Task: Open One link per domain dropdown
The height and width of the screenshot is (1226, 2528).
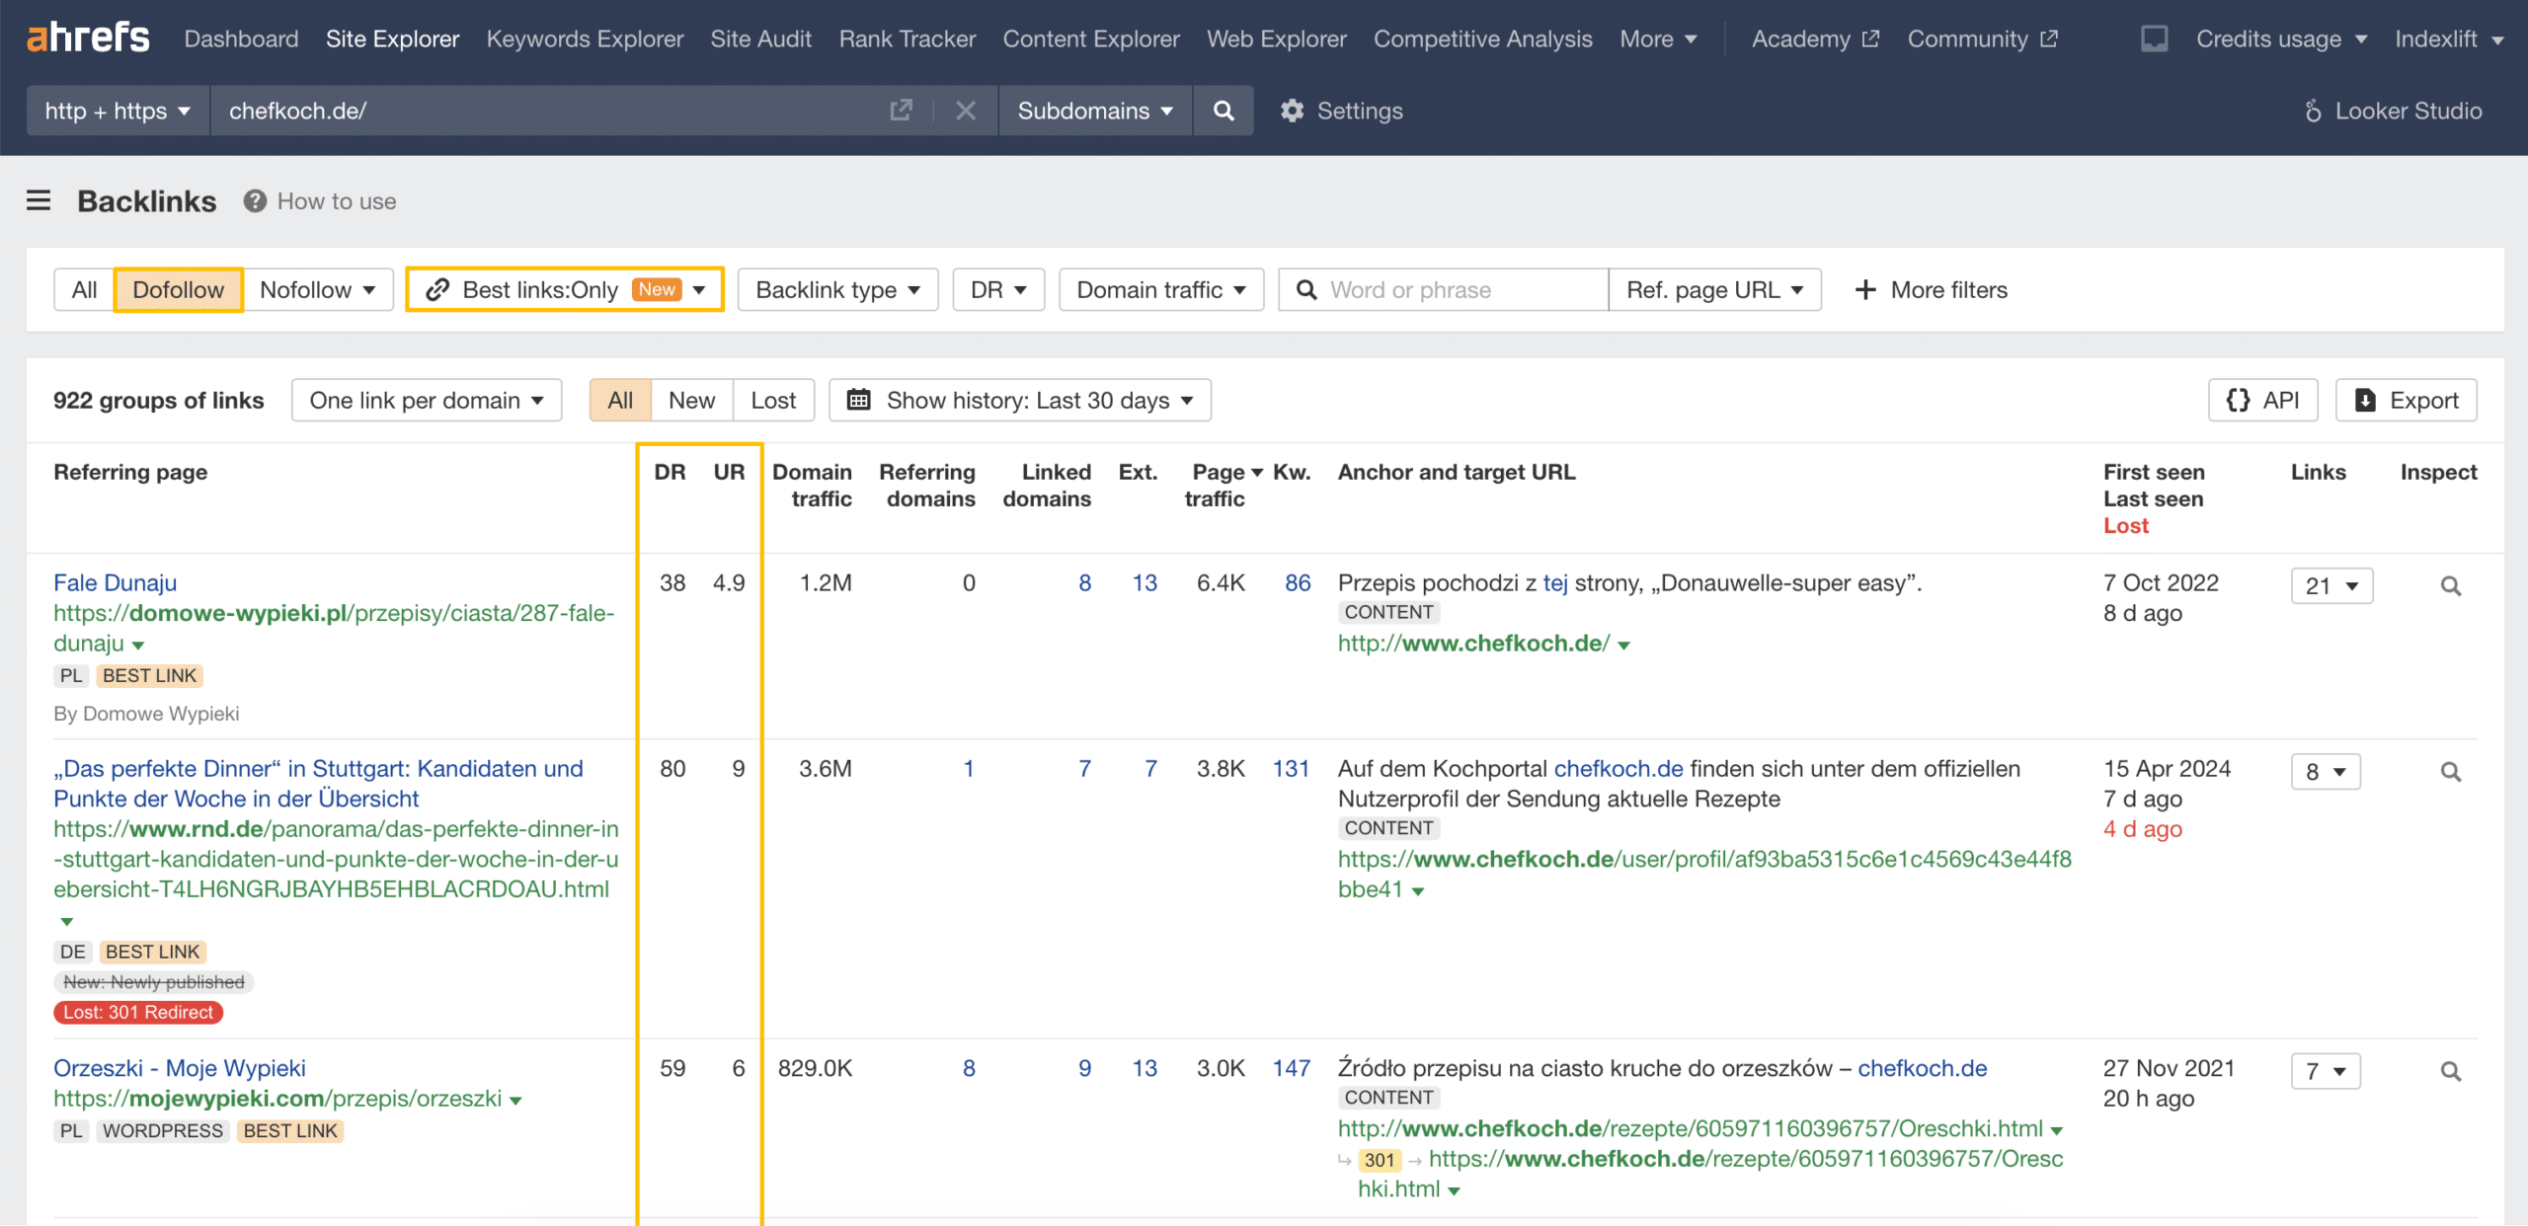Action: click(427, 400)
